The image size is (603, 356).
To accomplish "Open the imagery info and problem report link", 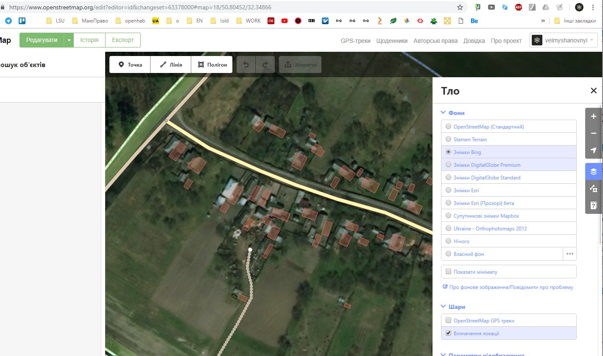I will (x=508, y=287).
